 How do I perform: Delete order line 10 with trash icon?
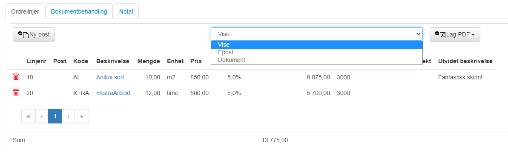tap(16, 77)
